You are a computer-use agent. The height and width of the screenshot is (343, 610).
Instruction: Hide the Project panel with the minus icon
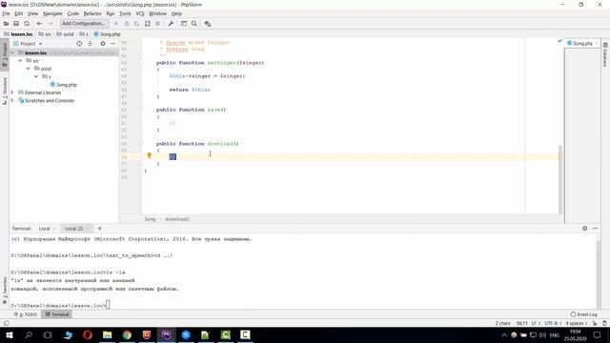tap(112, 44)
